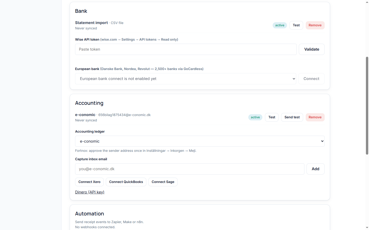The height and width of the screenshot is (230, 369).
Task: Click the Fortnox sender address hint text
Action: pos(136,151)
